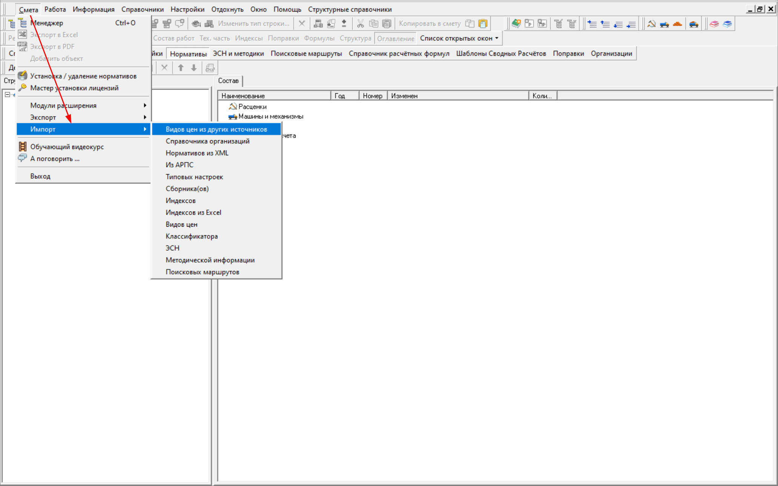Click the Оглавление button
778x486 pixels.
(x=396, y=38)
